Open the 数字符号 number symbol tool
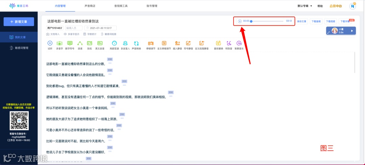The width and height of the screenshot is (365, 165). [x=70, y=43]
